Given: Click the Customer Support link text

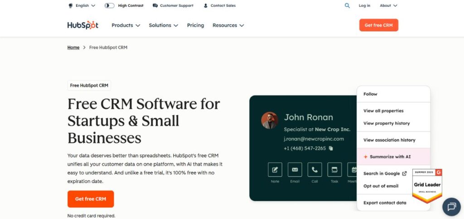Looking at the screenshot, I should 177,5.
